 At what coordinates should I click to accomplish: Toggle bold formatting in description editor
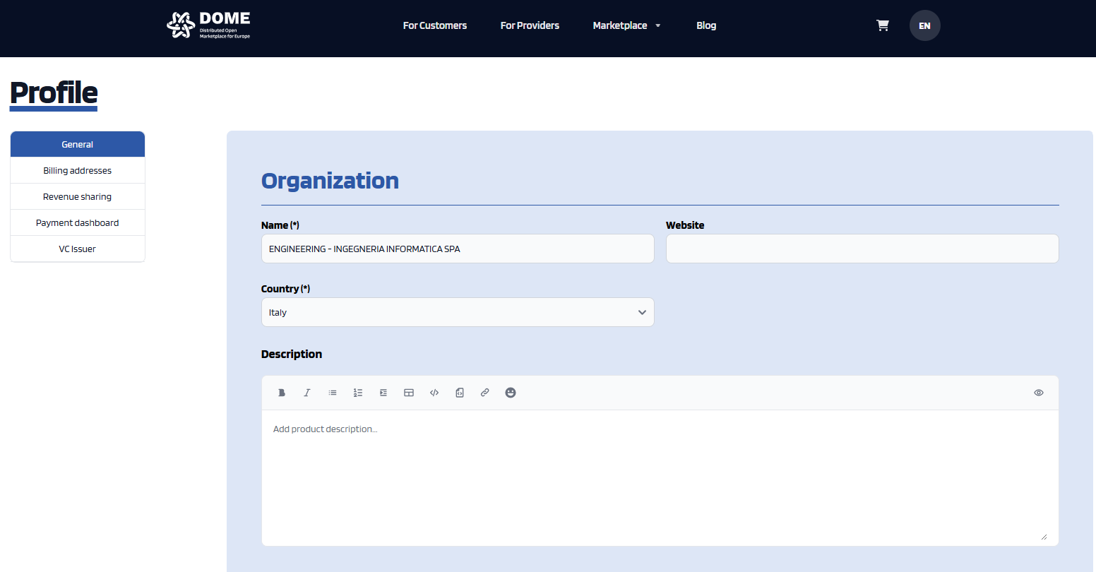(282, 393)
